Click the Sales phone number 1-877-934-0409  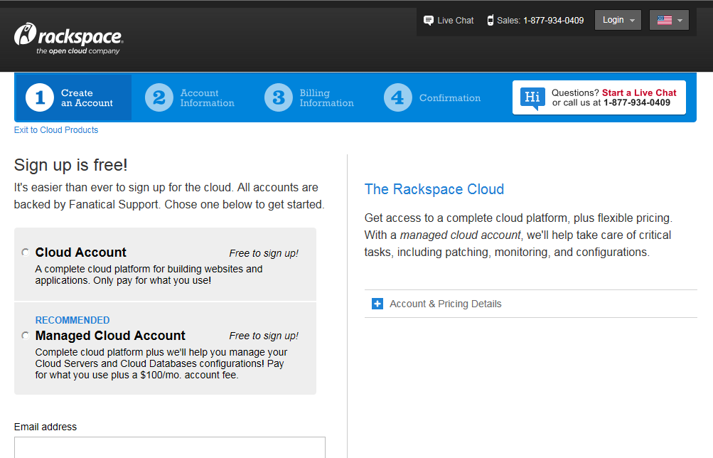tap(553, 21)
